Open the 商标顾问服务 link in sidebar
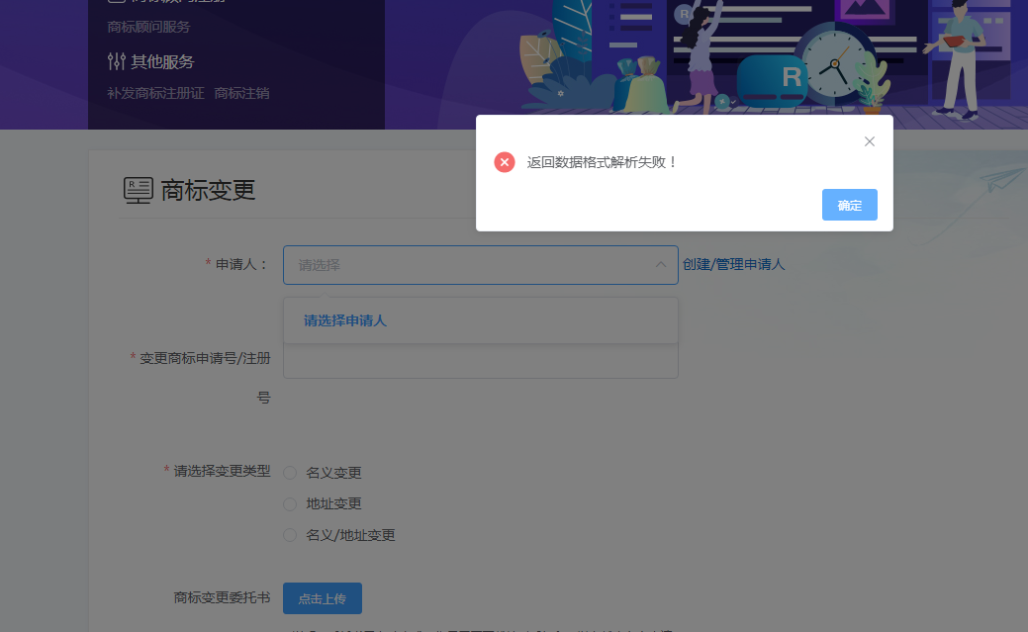This screenshot has height=632, width=1028. [148, 27]
